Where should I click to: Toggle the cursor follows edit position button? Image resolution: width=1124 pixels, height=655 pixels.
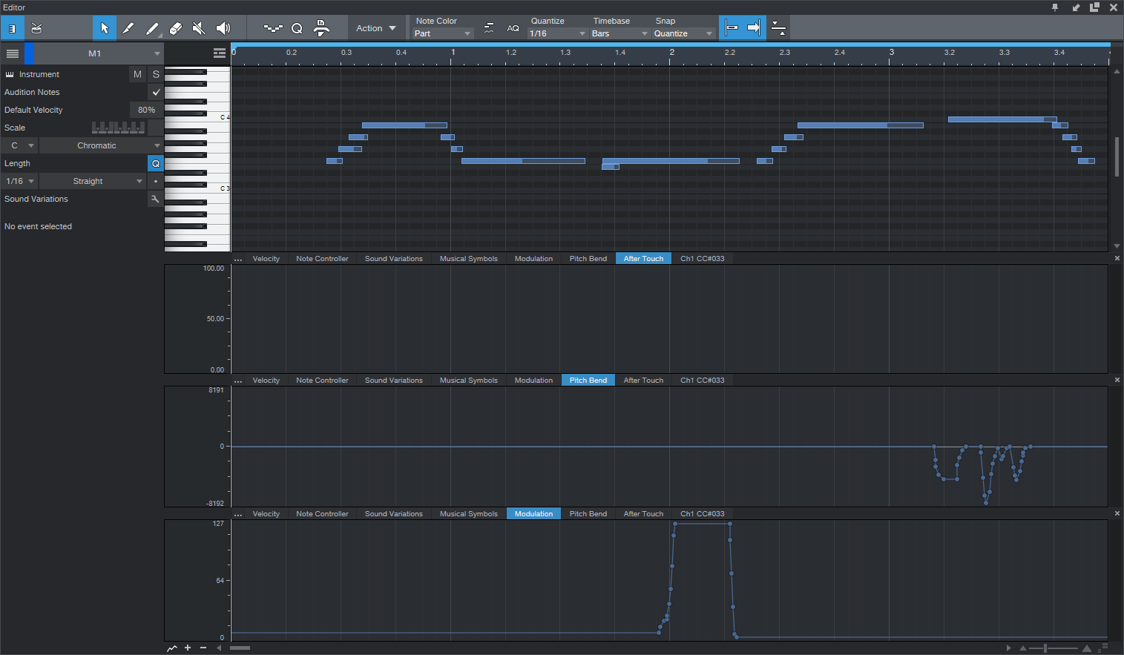tap(732, 28)
